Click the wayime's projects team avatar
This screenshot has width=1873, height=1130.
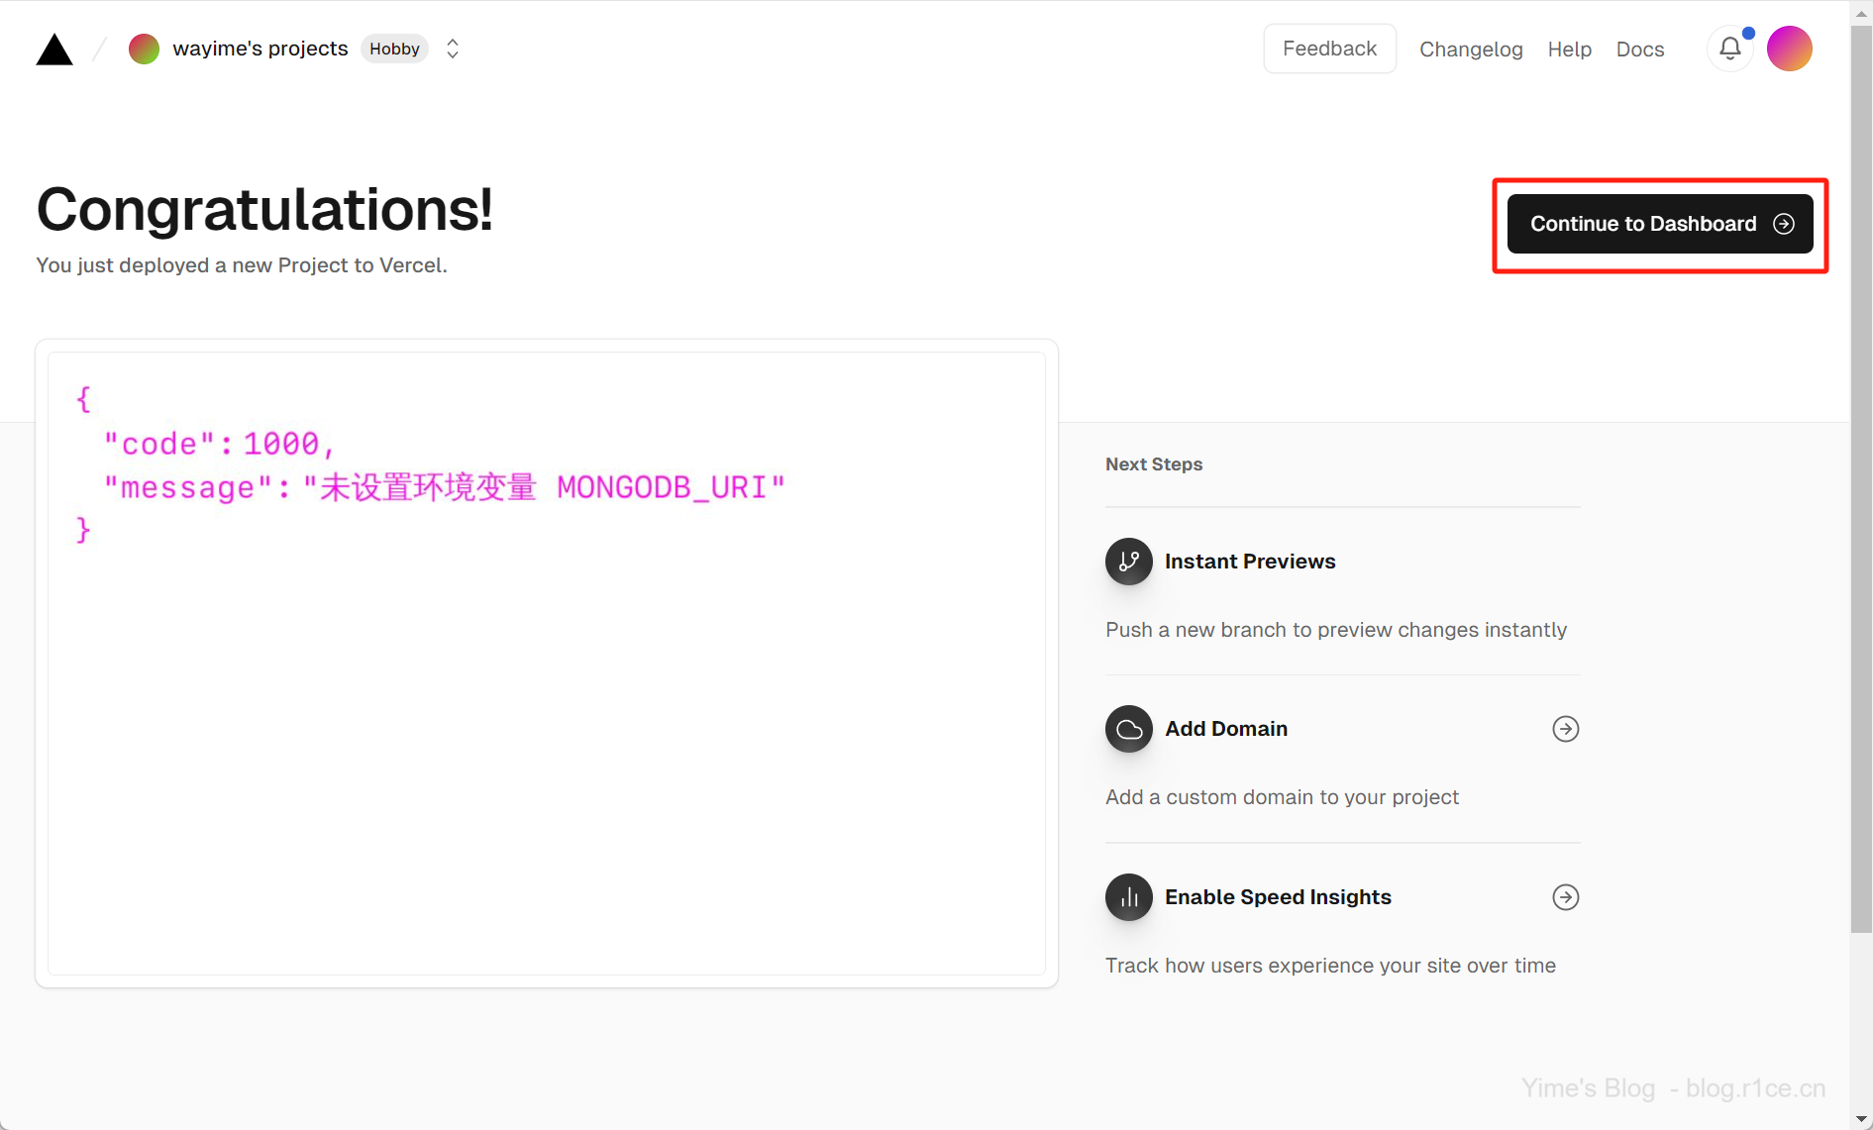144,49
